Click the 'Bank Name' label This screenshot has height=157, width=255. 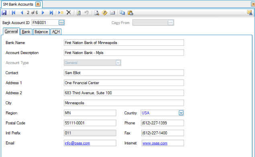pyautogui.click(x=15, y=43)
